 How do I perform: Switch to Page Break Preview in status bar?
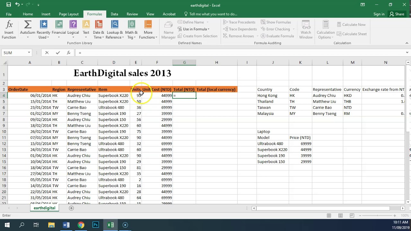[x=352, y=216]
